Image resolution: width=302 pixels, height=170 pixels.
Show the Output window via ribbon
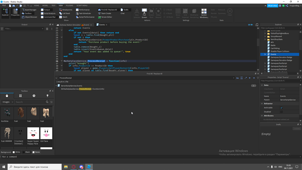pos(46,10)
